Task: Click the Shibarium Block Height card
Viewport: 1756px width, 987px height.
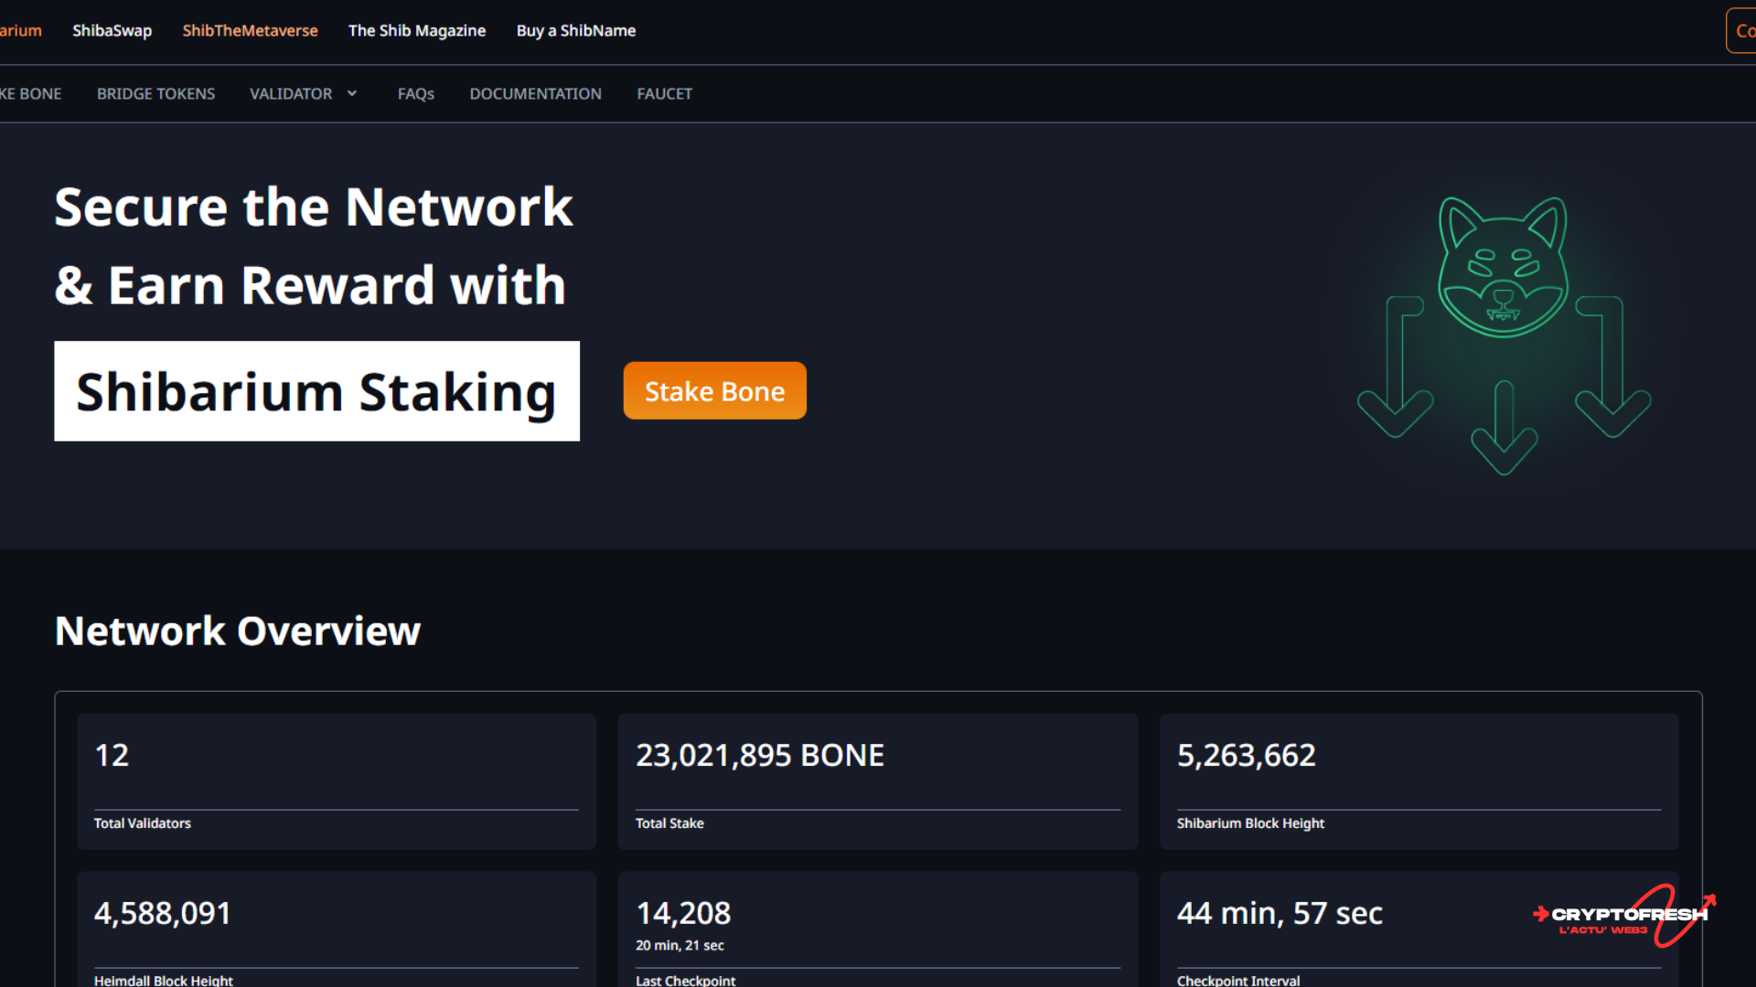Action: tap(1419, 781)
